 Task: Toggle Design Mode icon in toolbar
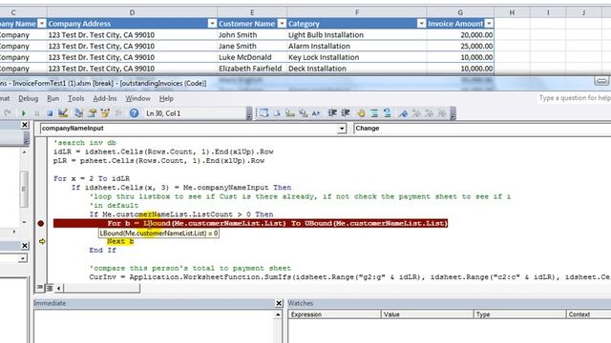click(63, 113)
